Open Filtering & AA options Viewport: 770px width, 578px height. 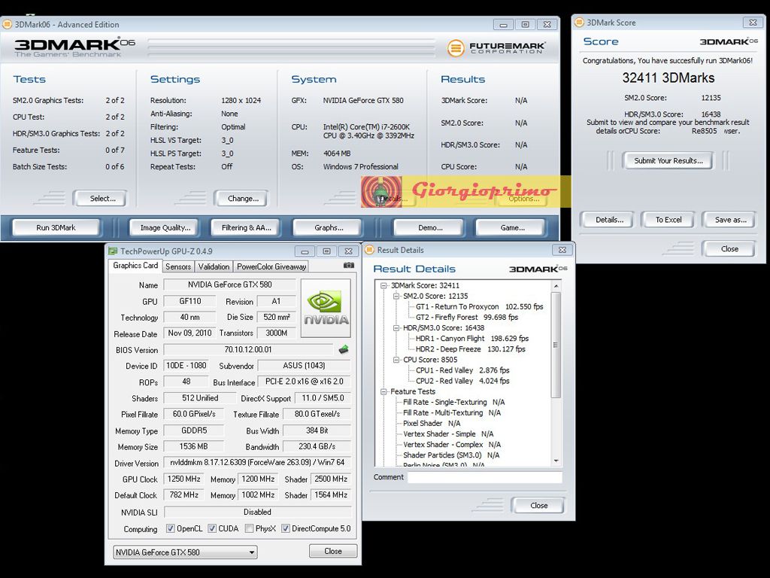(247, 227)
